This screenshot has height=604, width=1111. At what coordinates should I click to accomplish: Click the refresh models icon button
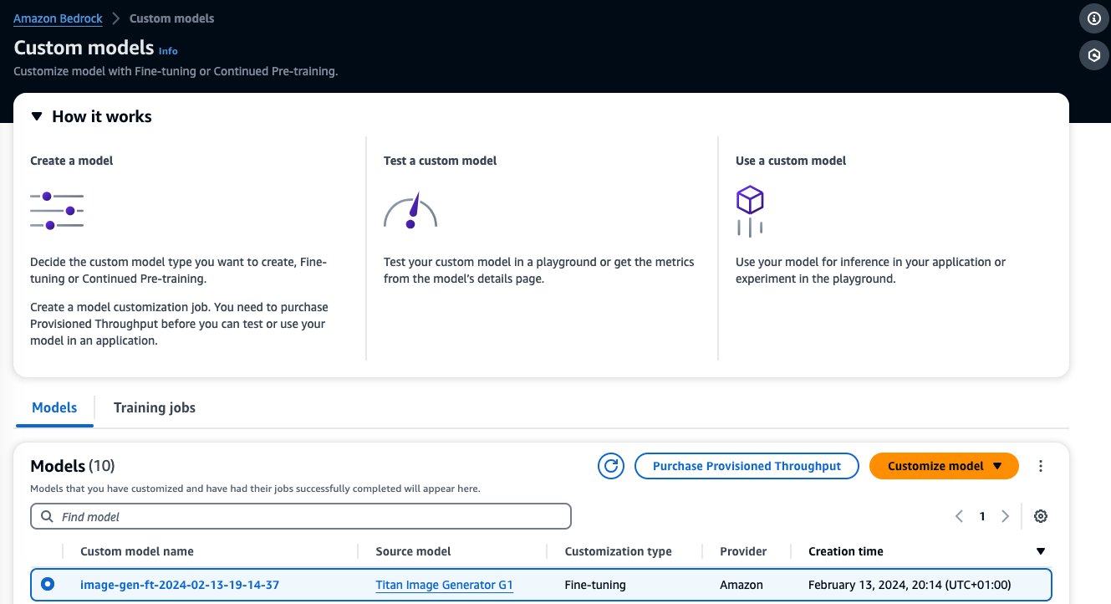611,466
